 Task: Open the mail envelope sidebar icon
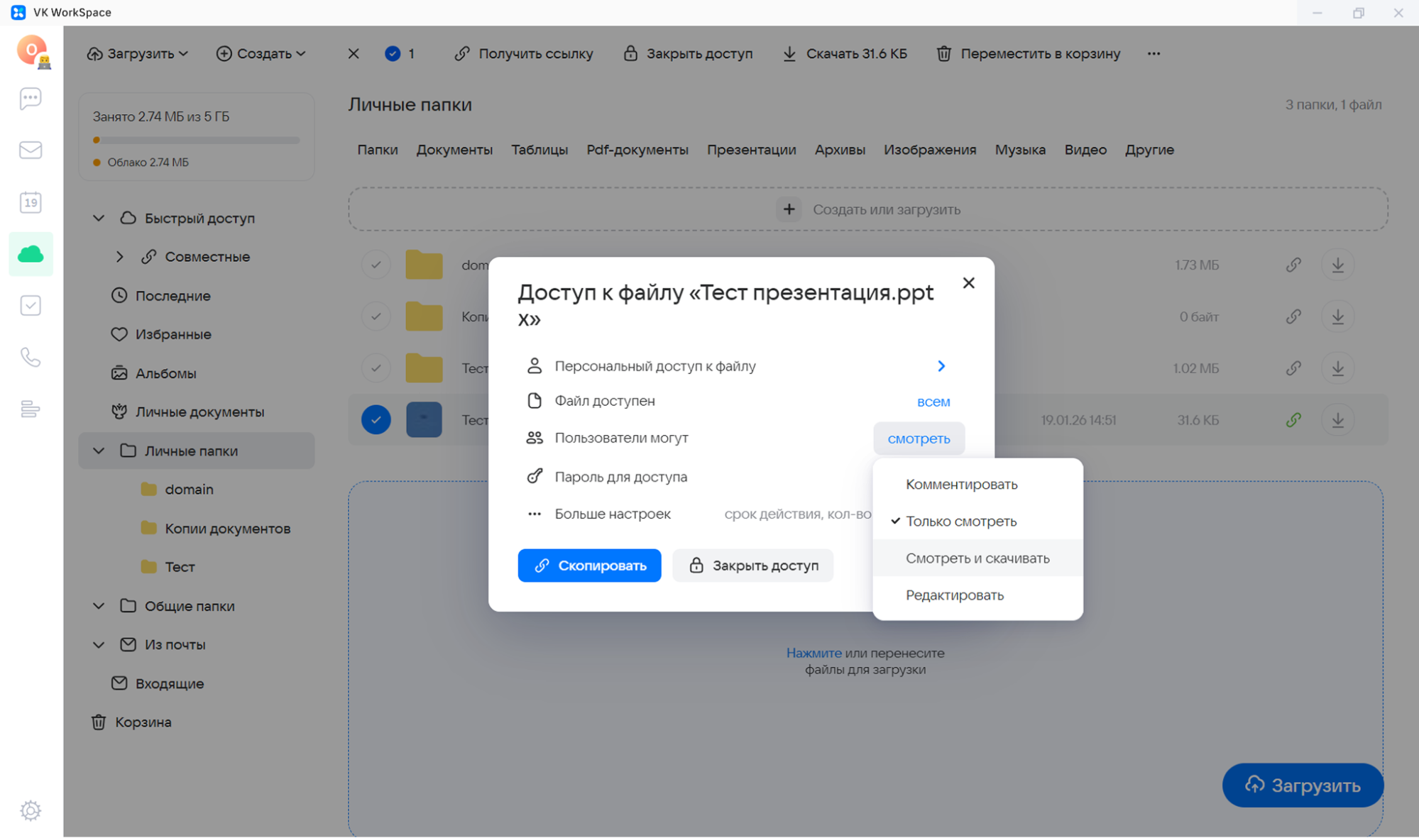pos(31,150)
